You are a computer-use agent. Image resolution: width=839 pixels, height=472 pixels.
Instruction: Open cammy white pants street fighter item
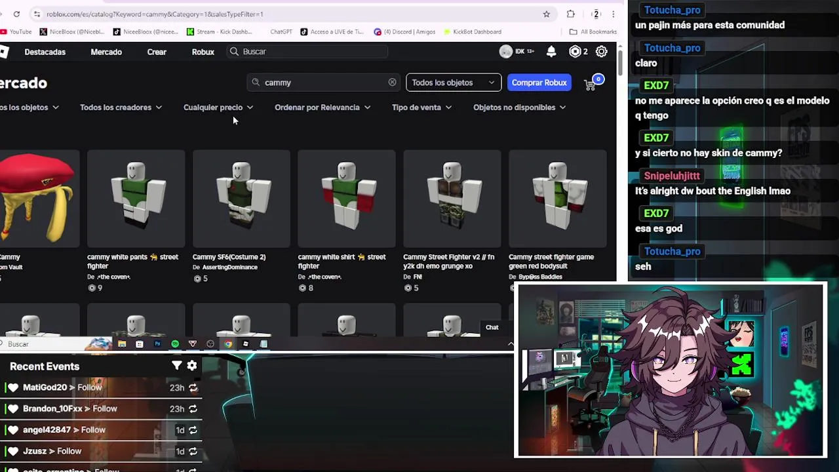coord(136,199)
